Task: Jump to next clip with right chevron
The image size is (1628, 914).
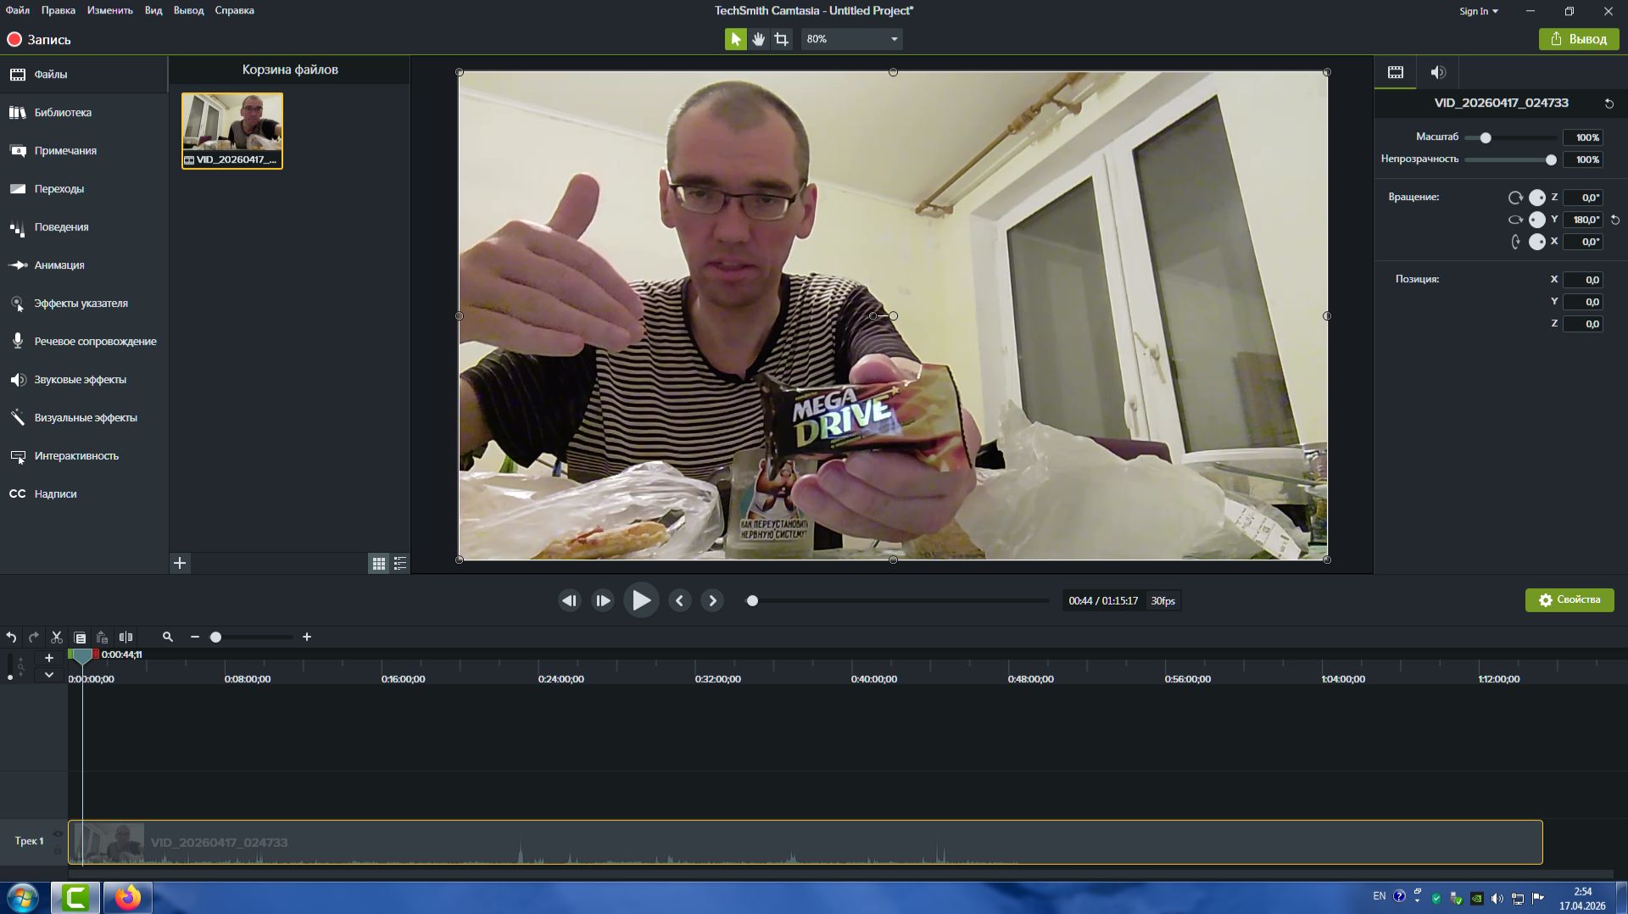Action: 712,600
